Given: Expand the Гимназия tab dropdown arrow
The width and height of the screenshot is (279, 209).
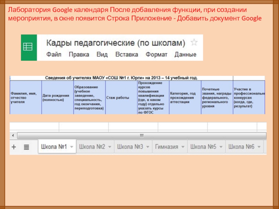Looking at the screenshot, I should click(183, 147).
